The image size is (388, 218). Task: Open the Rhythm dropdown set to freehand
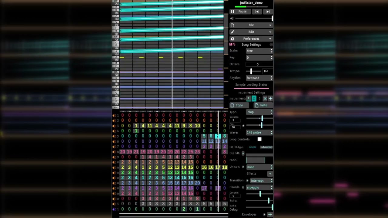pos(259,78)
